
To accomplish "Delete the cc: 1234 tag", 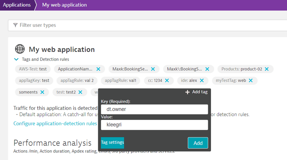I will click(168, 81).
